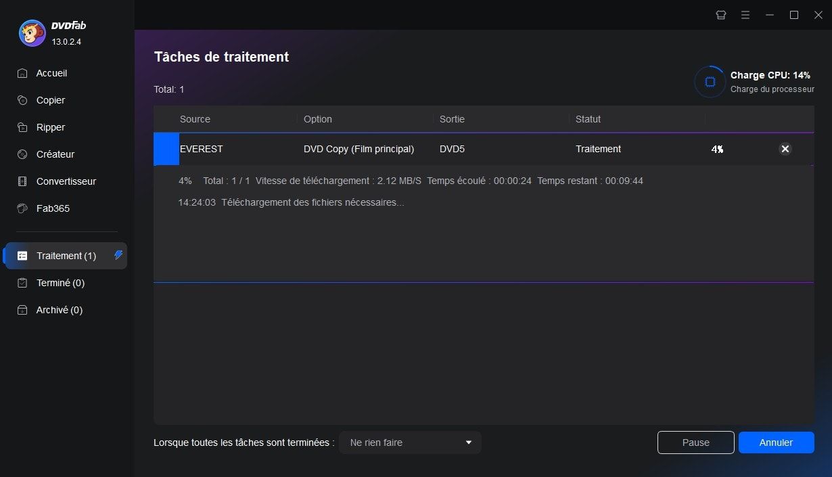832x477 pixels.
Task: Click the Archivé box icon
Action: click(x=22, y=310)
